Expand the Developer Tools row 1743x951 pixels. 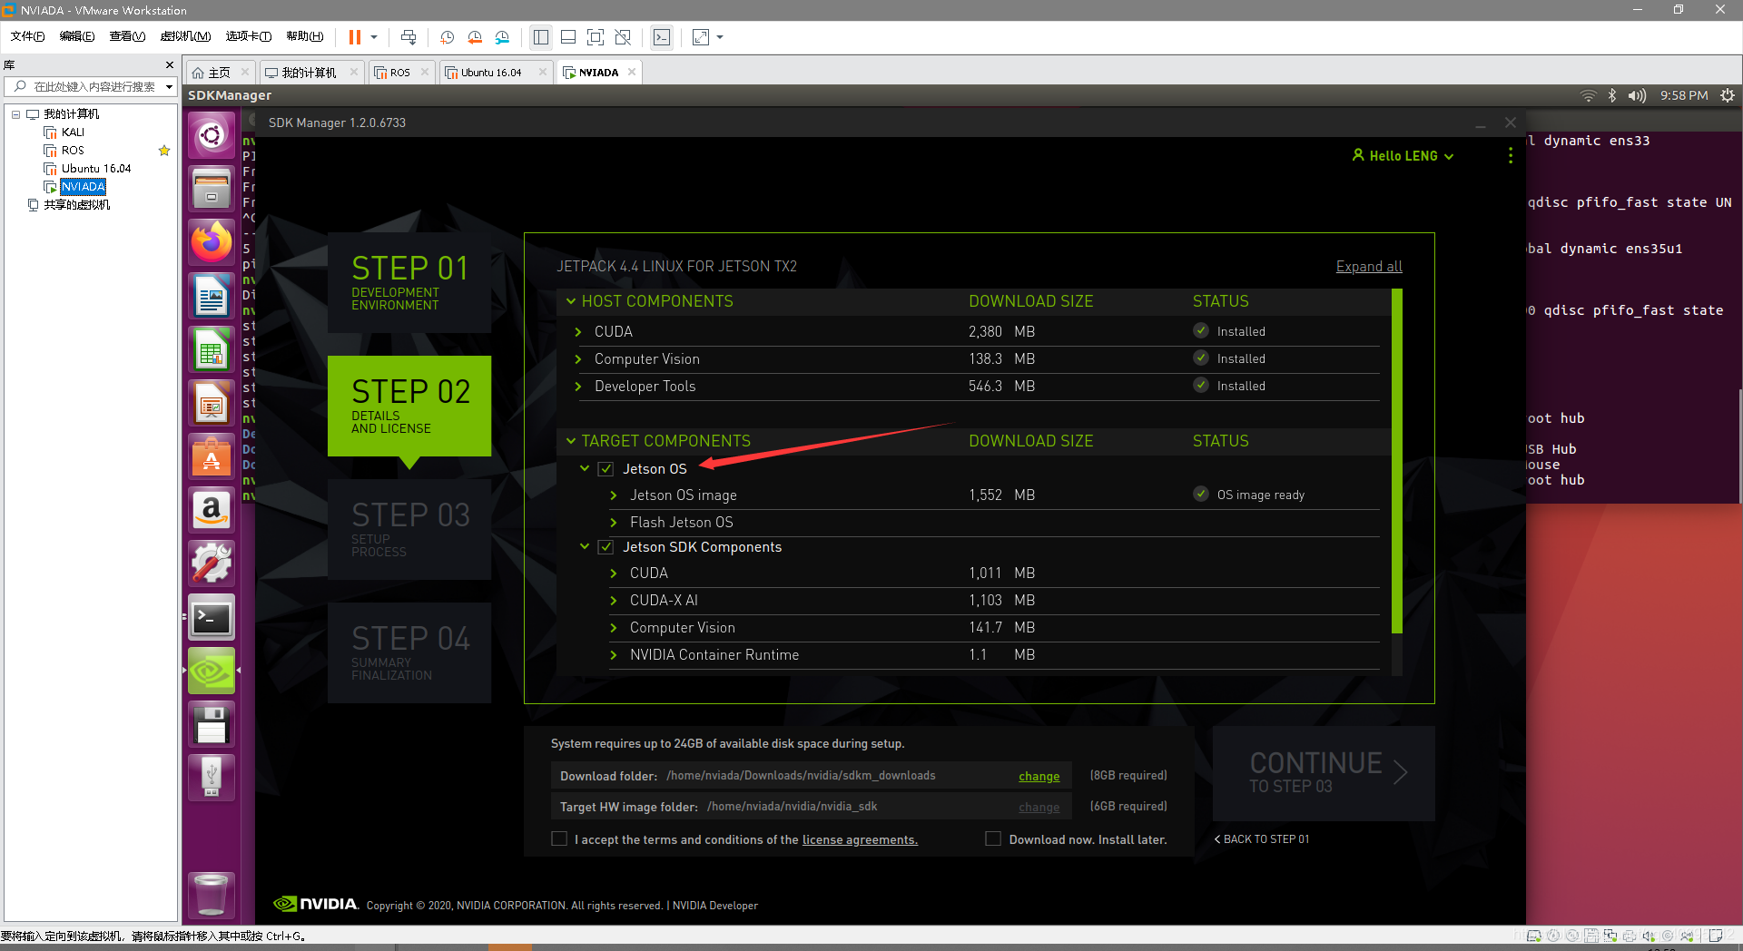pyautogui.click(x=578, y=387)
